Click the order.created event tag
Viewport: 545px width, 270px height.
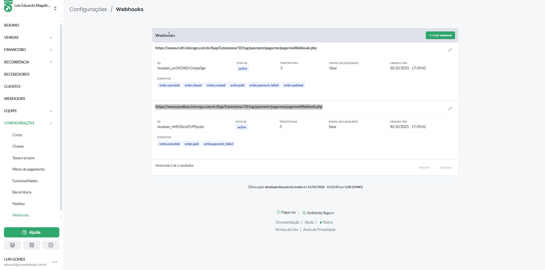(x=216, y=85)
